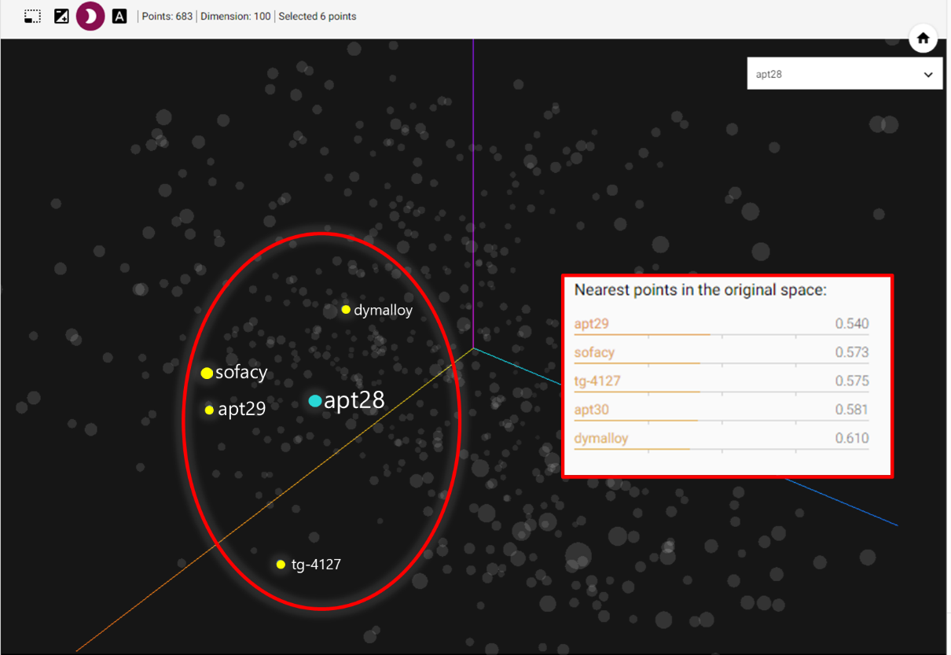Select apt30 in nearest points list
Screen dimensions: 951x655
591,410
